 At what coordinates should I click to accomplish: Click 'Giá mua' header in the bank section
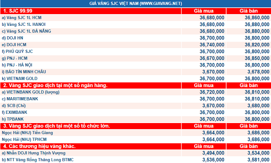click(x=203, y=86)
